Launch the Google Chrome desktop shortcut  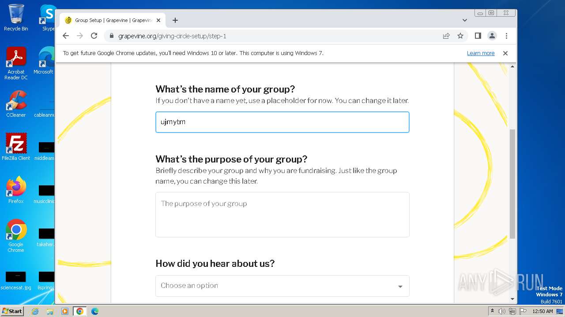(16, 236)
